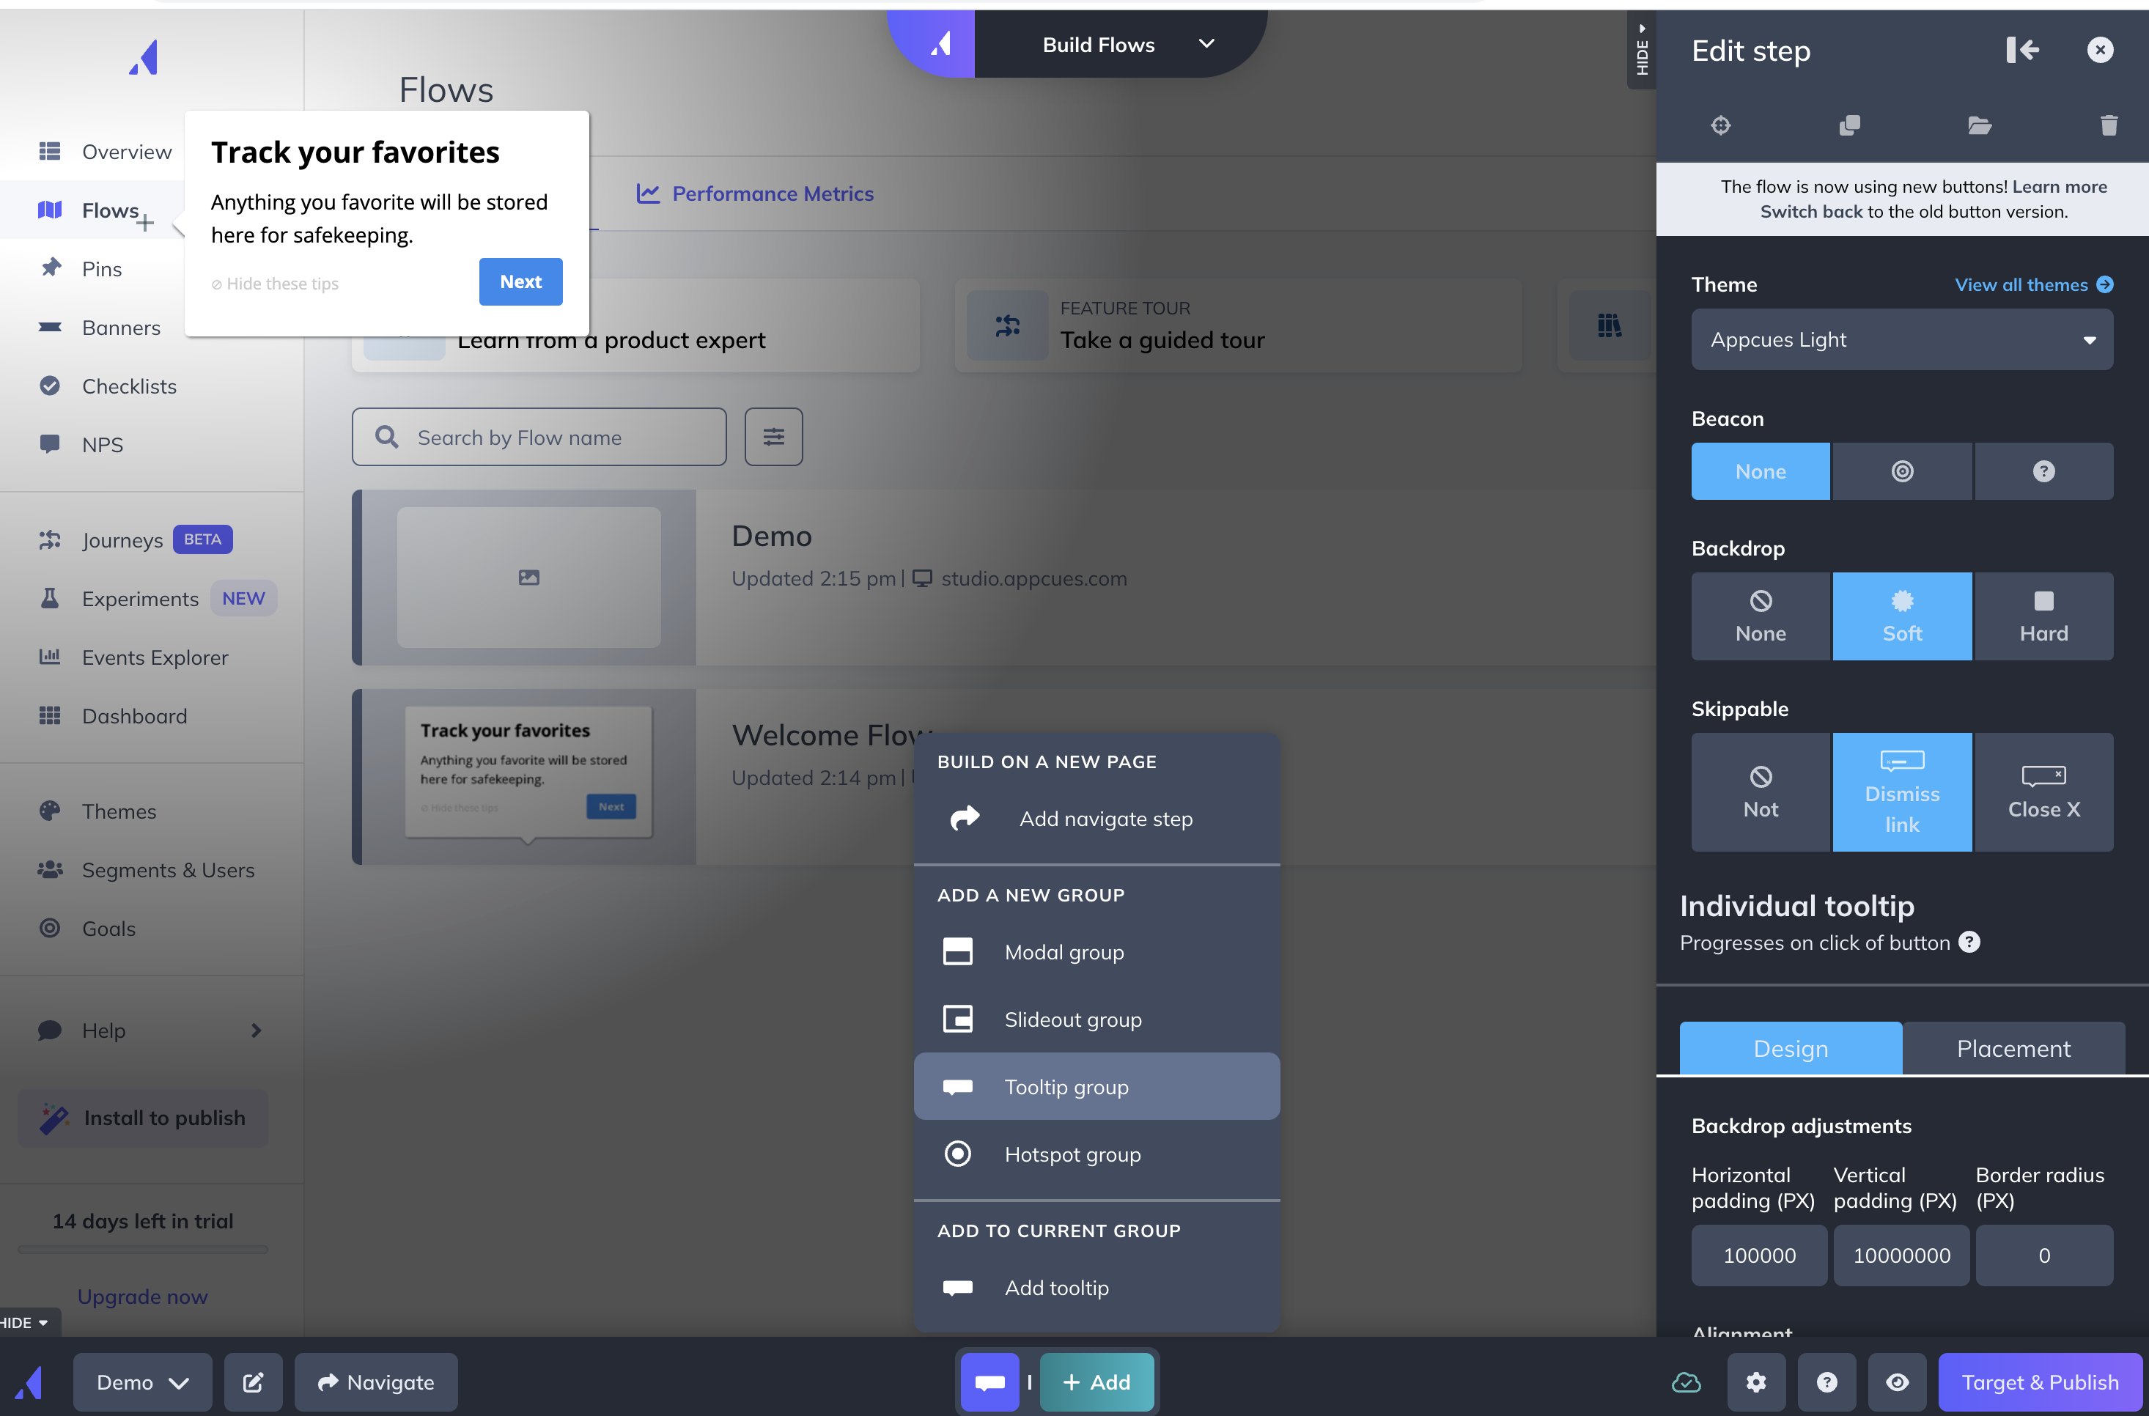
Task: Choose Add tooltip in current group
Action: (x=1097, y=1288)
